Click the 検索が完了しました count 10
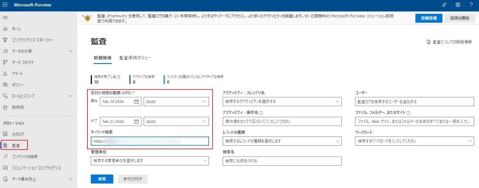Image resolution: width=479 pixels, height=188 pixels. [96, 82]
